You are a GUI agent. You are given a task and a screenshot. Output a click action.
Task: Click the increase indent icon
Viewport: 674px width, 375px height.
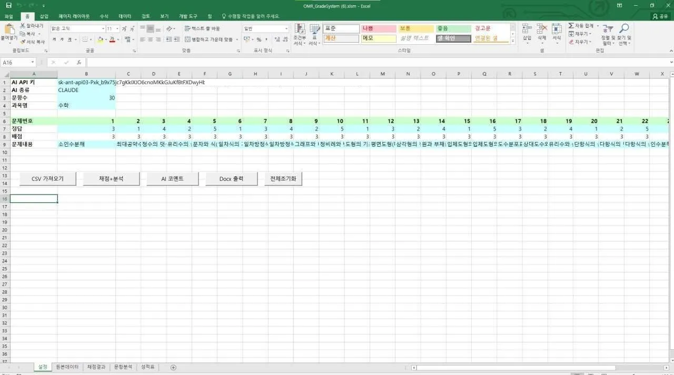177,39
